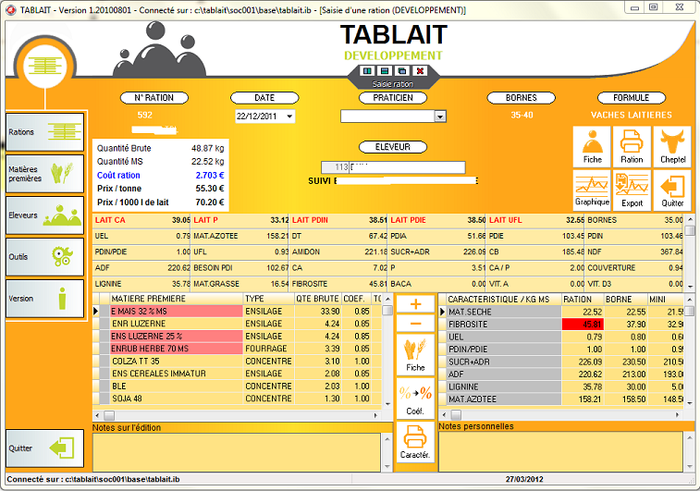Click the ELEVEUR label button
This screenshot has width=700, height=491.
[393, 147]
